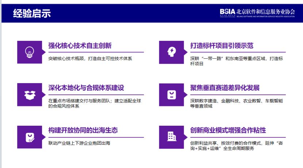Click the BSIA logo in header

point(227,12)
